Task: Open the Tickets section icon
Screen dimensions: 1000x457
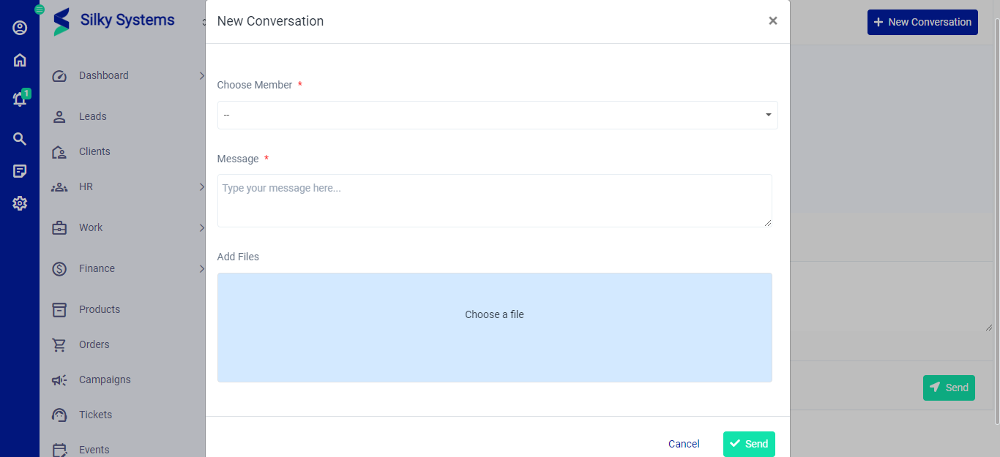Action: (x=59, y=415)
